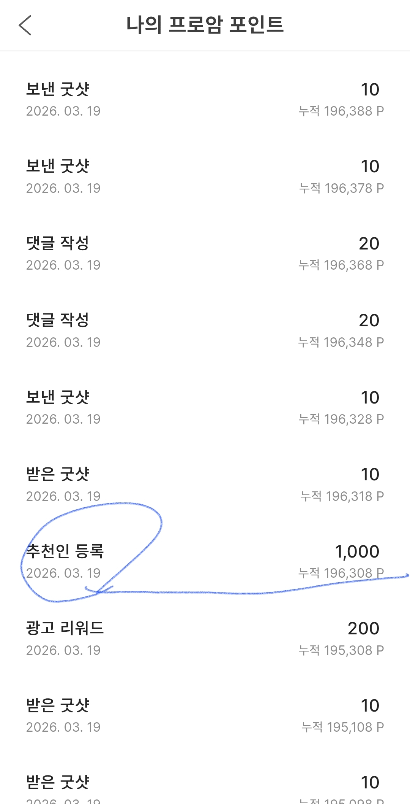Click cumulative total 누적 196,378 P
Screen dimensions: 410x804
click(x=341, y=188)
